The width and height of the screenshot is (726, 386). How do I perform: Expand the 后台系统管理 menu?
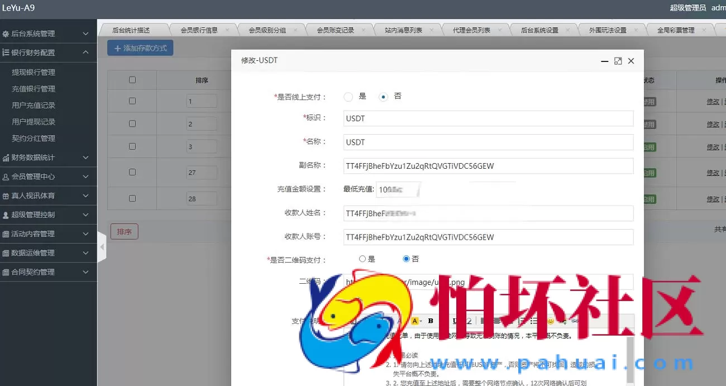49,33
